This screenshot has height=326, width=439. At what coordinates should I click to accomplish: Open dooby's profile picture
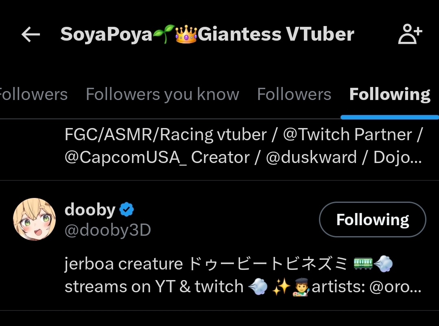coord(35,220)
